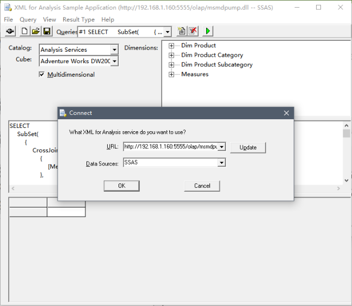Open the Result Type menu
352x306 pixels.
(79, 20)
